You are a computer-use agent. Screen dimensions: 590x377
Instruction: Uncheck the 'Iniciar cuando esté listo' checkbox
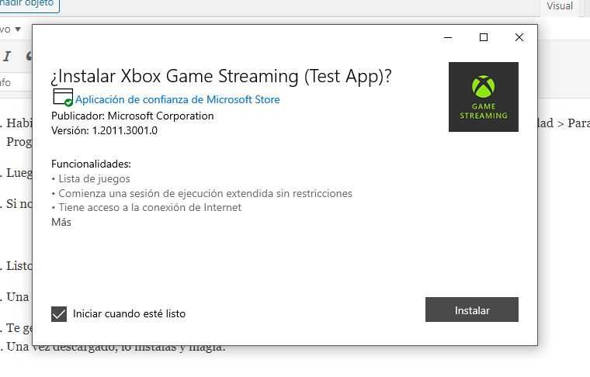click(x=59, y=314)
